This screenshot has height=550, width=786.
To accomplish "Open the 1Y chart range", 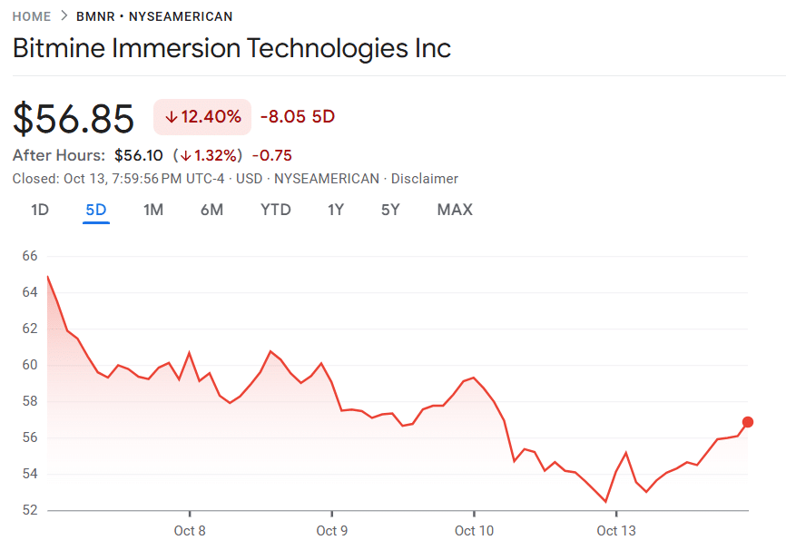I will [335, 209].
